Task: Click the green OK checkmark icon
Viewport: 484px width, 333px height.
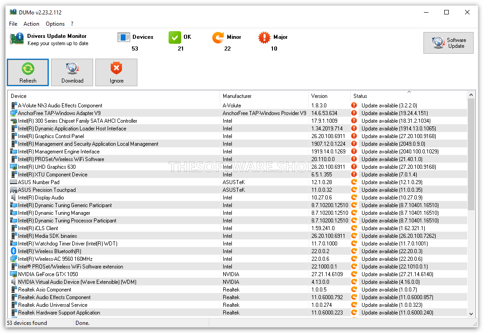Action: pos(175,37)
